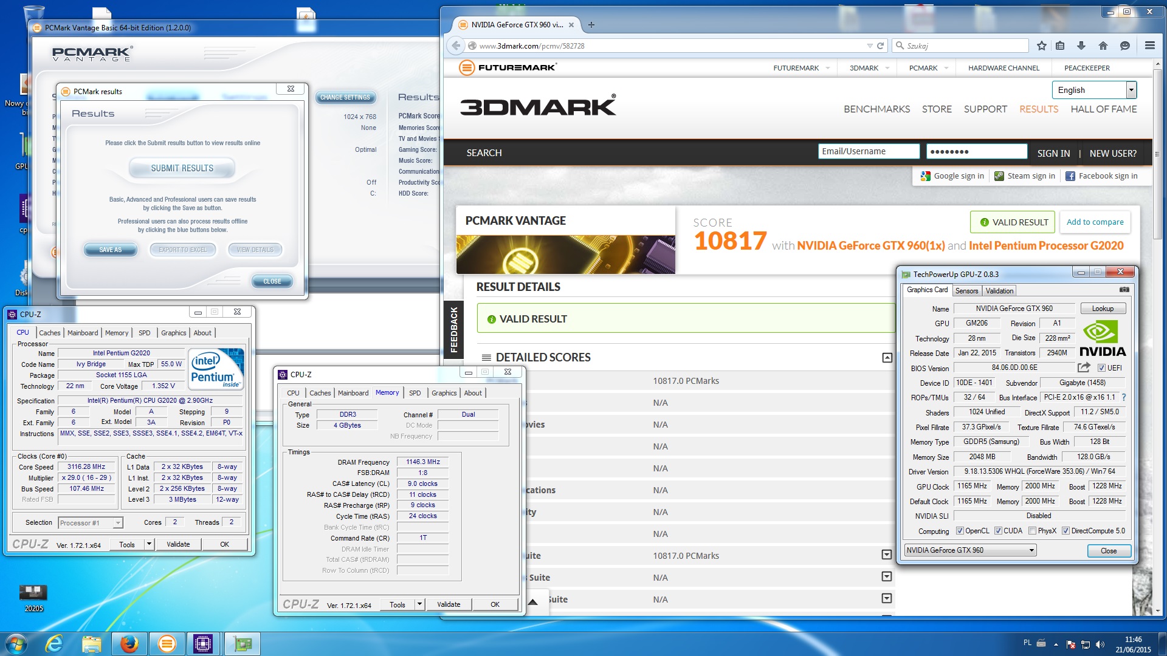Click Validate in the left CPU-Z window

click(178, 544)
